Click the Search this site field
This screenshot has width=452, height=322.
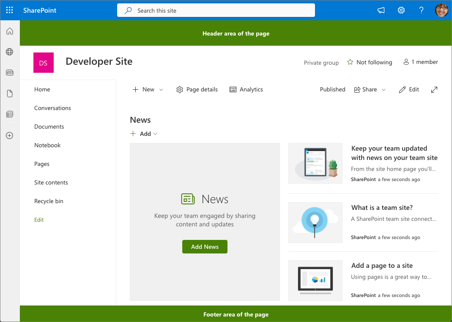coord(216,11)
